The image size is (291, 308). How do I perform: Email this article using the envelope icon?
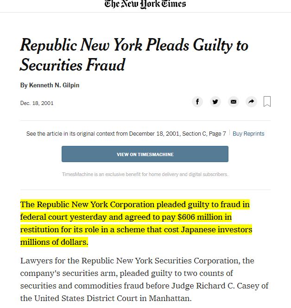[x=233, y=102]
